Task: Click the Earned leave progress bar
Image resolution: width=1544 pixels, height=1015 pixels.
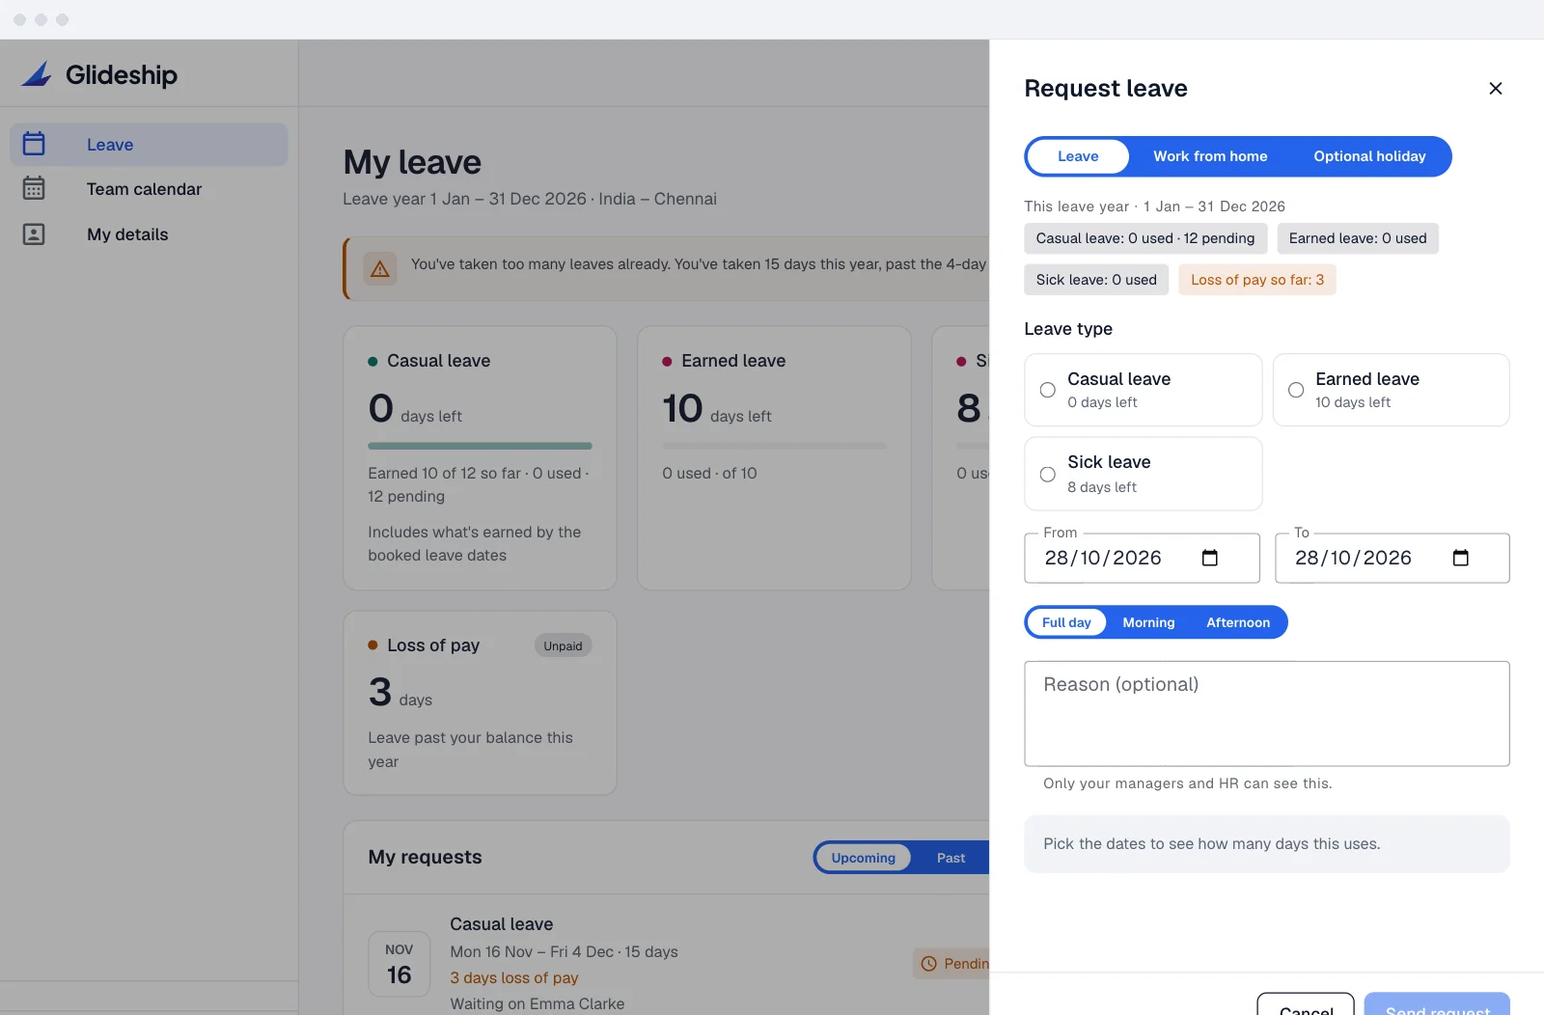Action: tap(774, 446)
